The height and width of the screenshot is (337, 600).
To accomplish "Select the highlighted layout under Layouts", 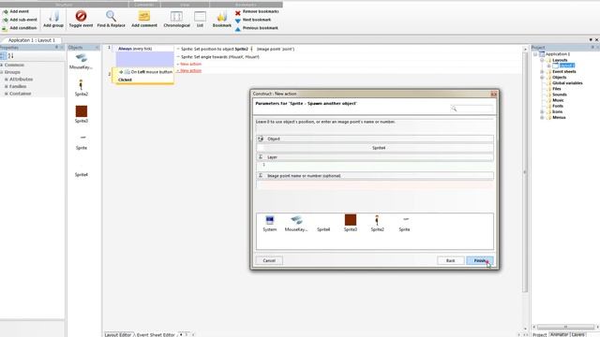I will (x=567, y=66).
